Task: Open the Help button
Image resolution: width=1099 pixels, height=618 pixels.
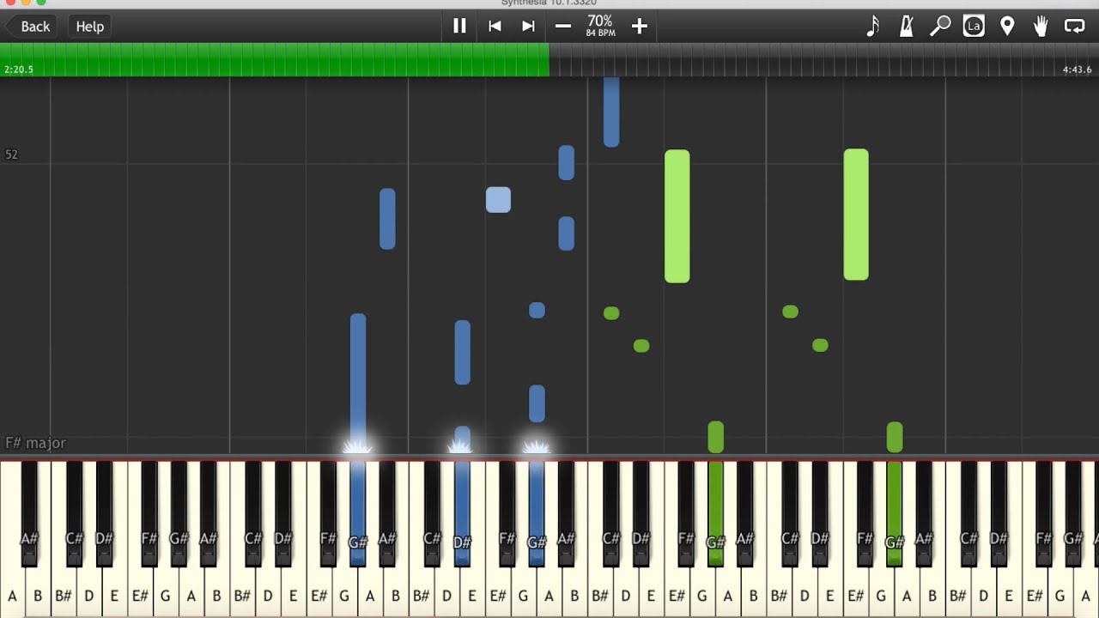Action: [x=90, y=27]
